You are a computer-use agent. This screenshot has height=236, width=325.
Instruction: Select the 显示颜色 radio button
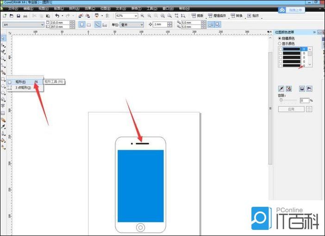point(279,43)
